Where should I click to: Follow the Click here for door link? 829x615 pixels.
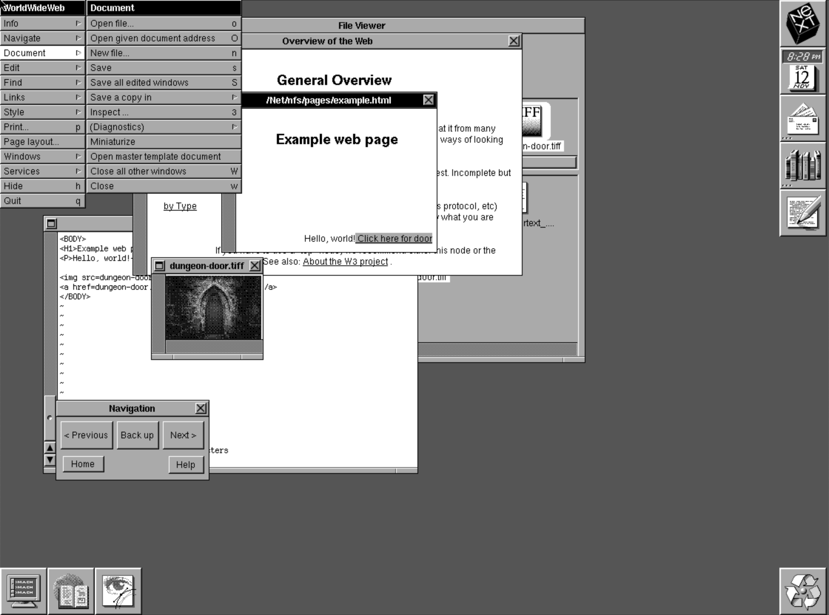[x=395, y=239]
